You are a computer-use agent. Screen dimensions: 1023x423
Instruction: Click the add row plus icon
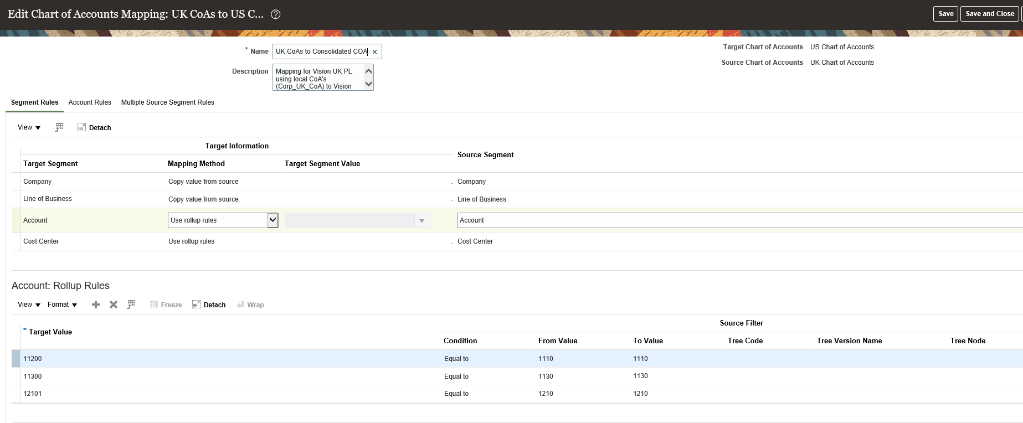(96, 305)
